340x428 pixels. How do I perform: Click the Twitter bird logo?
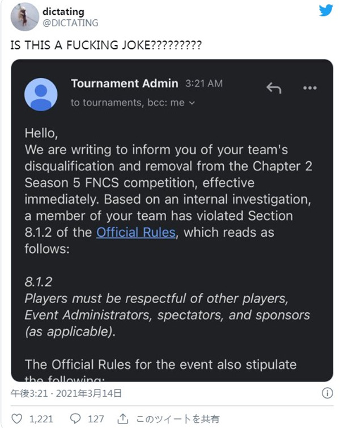click(x=326, y=10)
